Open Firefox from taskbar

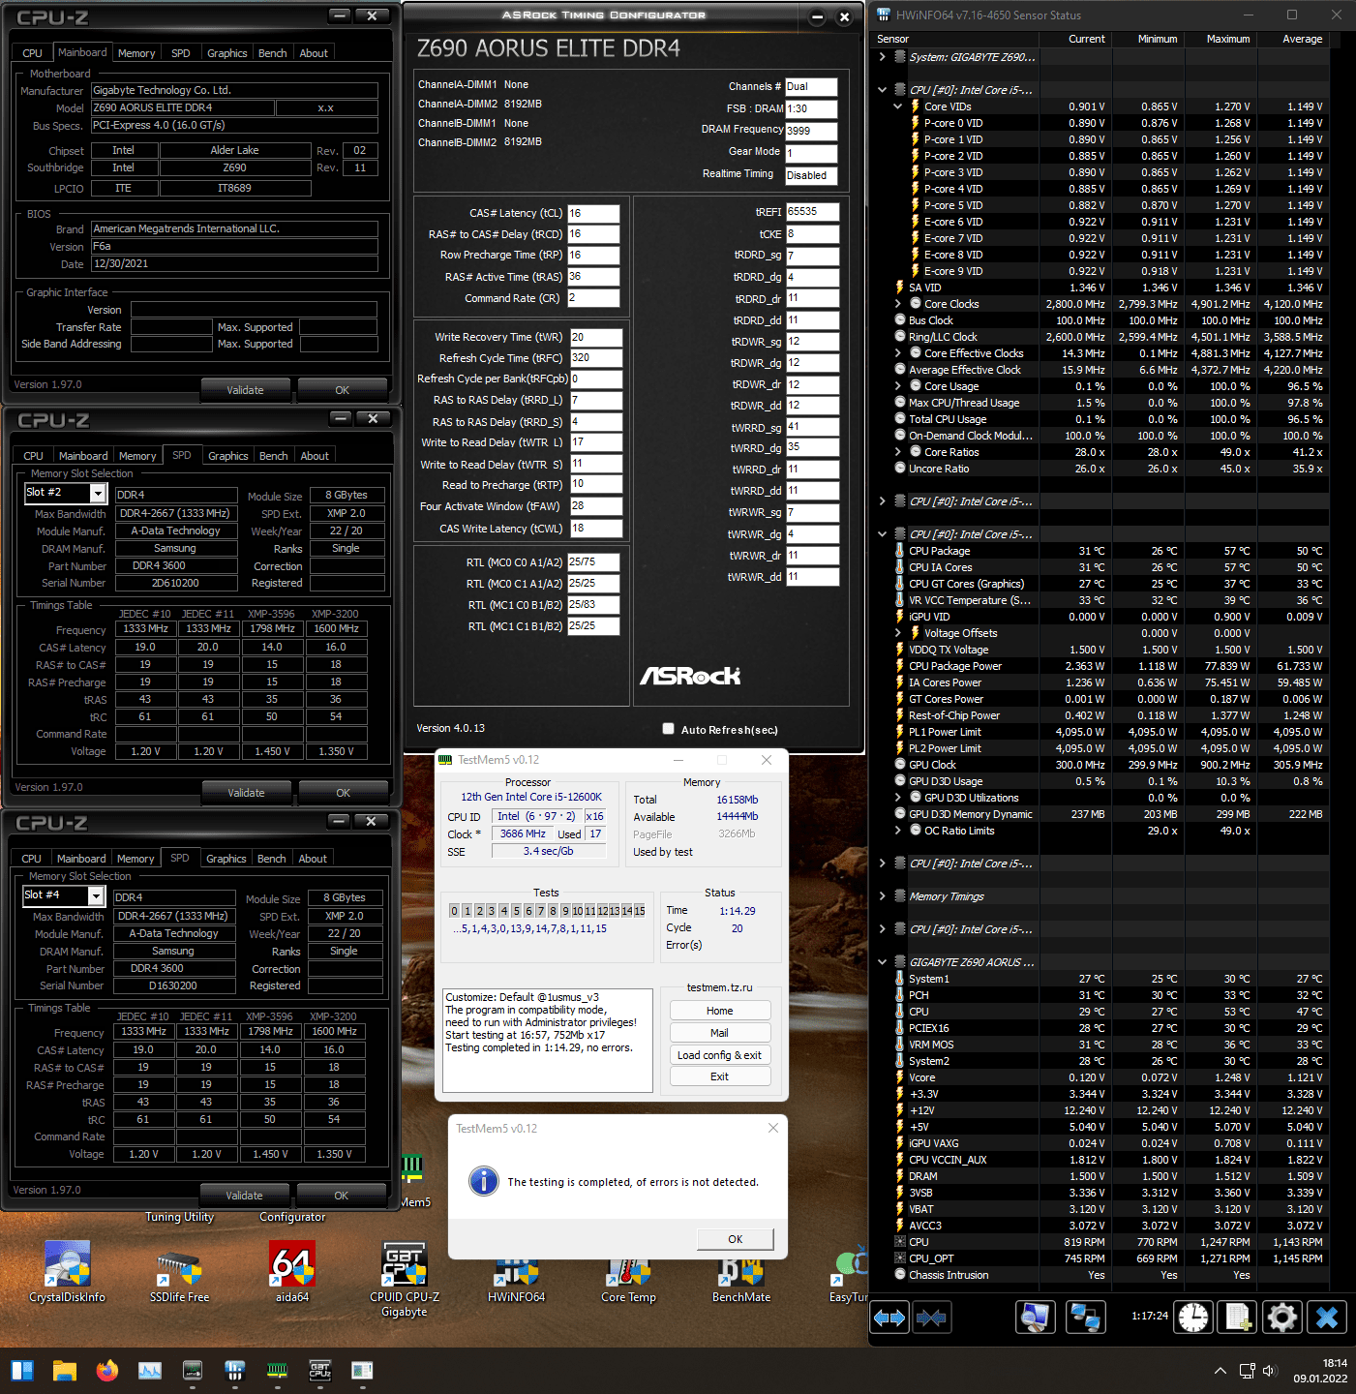click(x=107, y=1370)
